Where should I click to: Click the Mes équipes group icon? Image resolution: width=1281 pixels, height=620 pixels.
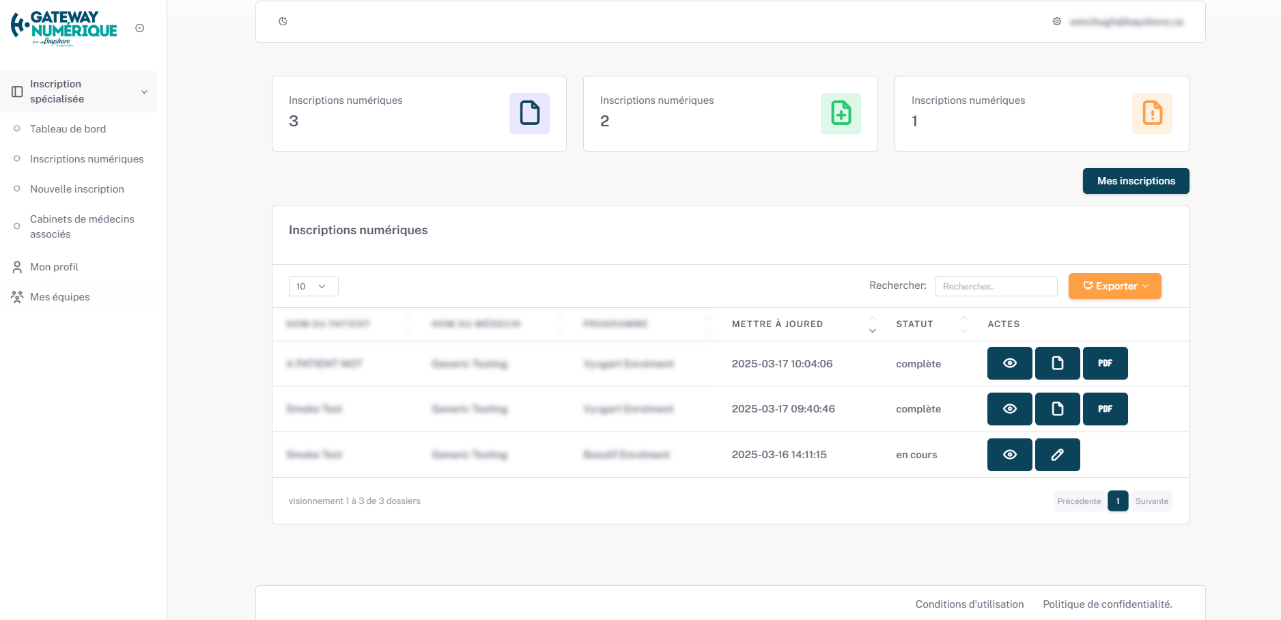click(x=17, y=297)
